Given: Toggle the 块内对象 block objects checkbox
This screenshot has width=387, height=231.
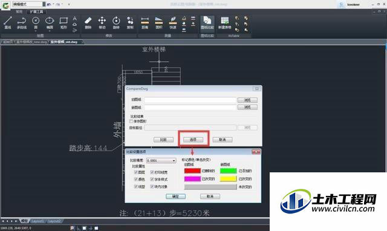Looking at the screenshot, I should click(x=152, y=187).
